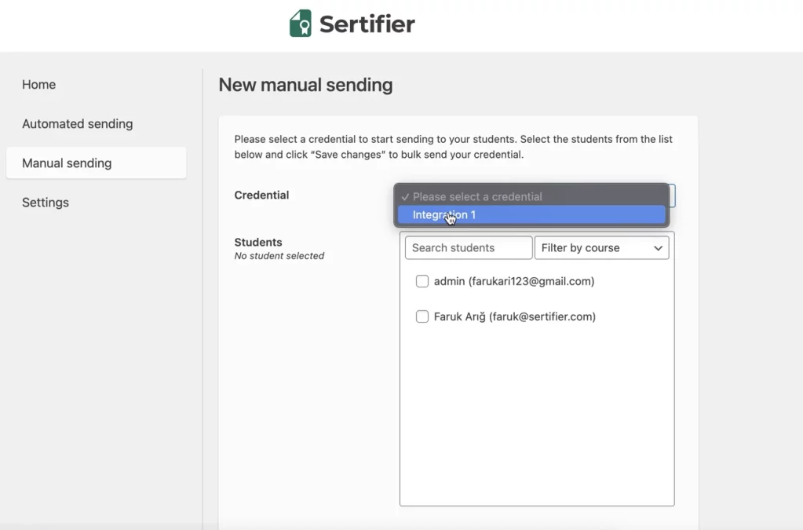This screenshot has height=530, width=803.
Task: Select Manual sending in the sidebar
Action: 67,163
